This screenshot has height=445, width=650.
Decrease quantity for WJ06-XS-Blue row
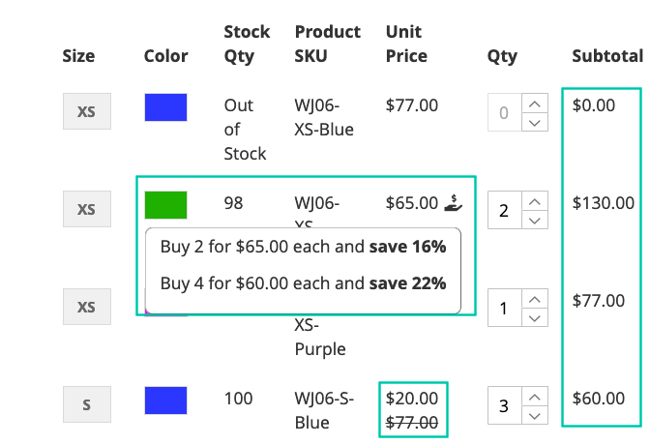tap(535, 122)
